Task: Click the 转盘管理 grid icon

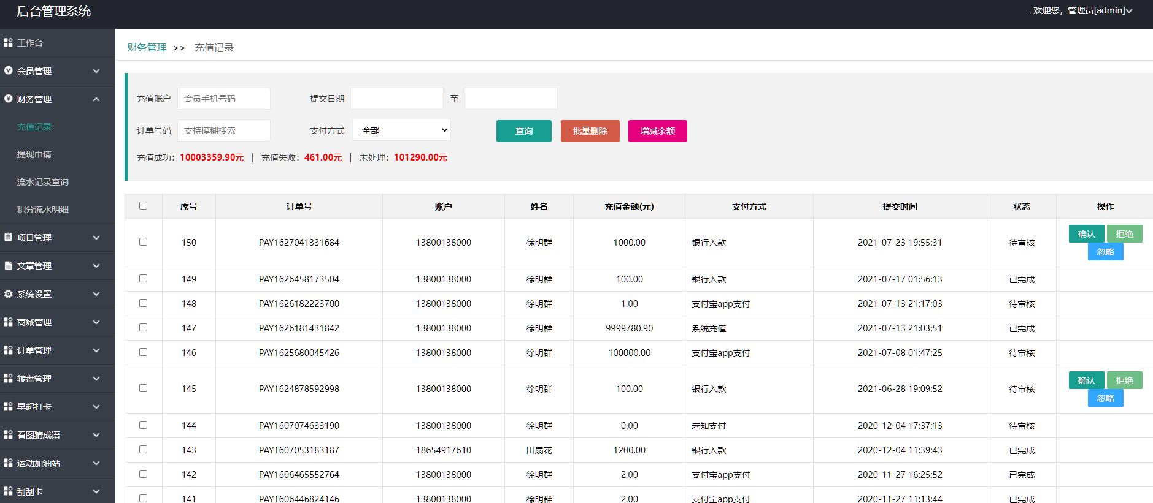Action: click(x=8, y=379)
